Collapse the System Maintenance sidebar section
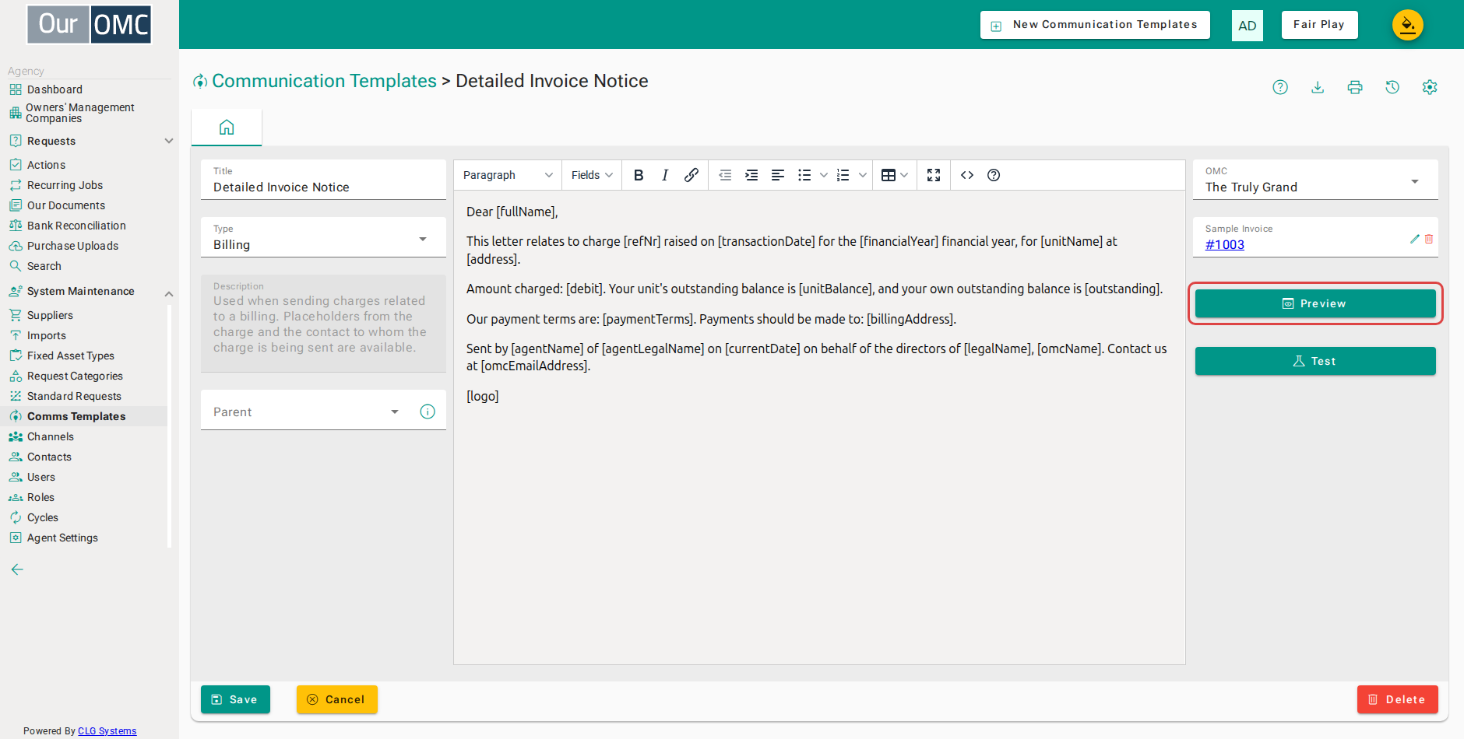This screenshot has height=739, width=1464. click(169, 293)
